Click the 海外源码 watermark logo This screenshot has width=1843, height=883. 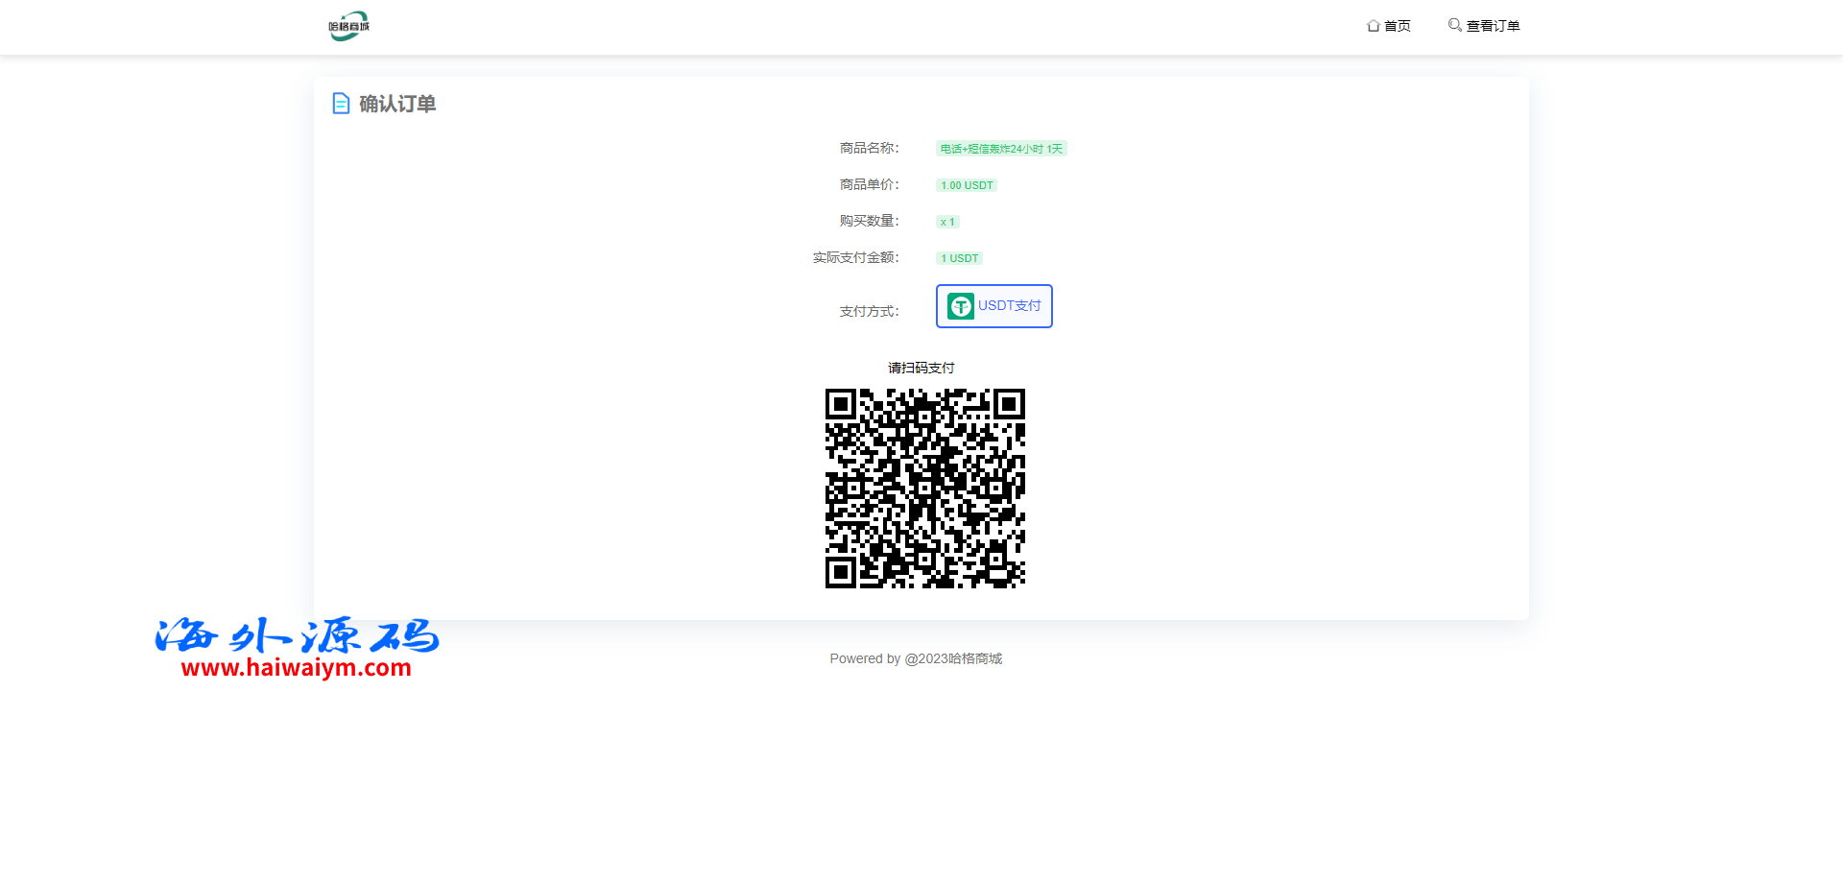tap(297, 635)
